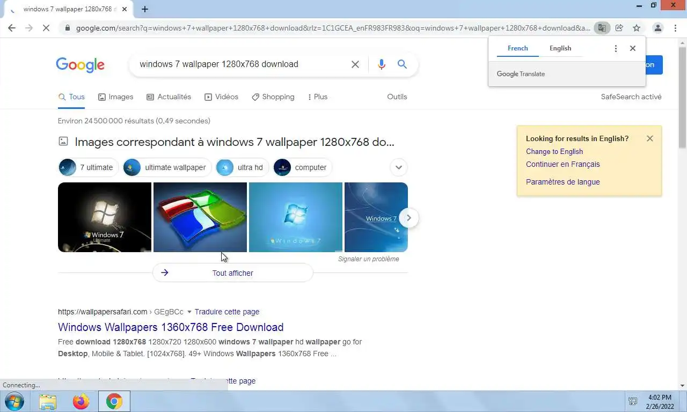Open the colorful glass Windows logo thumbnail
Viewport: 687px width, 412px height.
pyautogui.click(x=200, y=217)
